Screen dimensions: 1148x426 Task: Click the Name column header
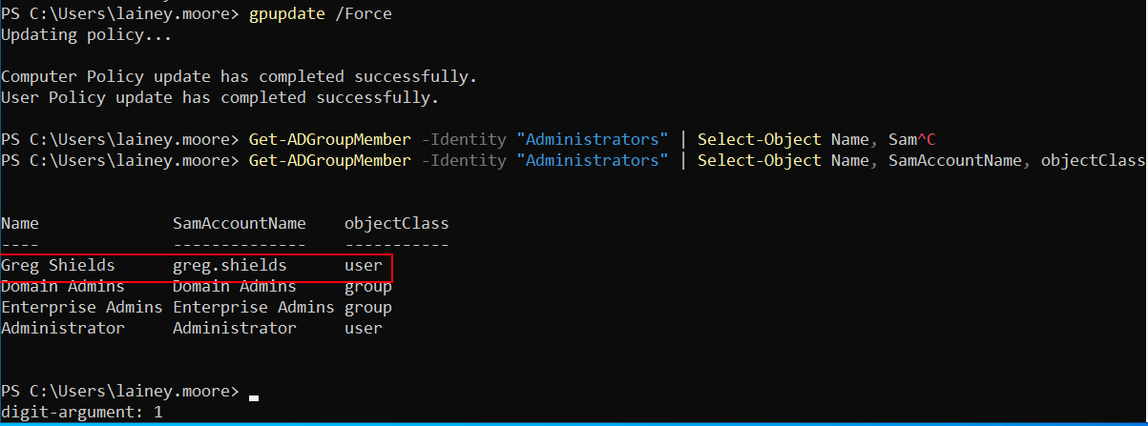point(19,223)
